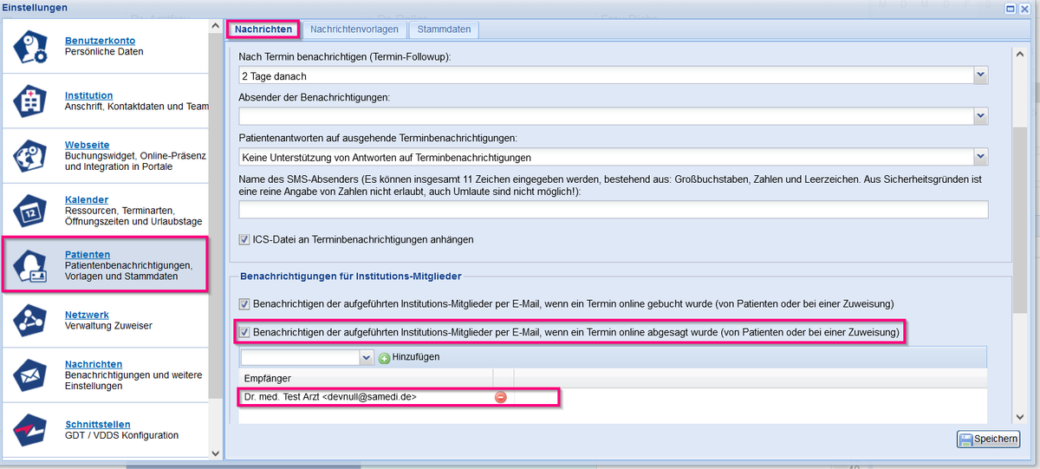
Task: Remove recipient Dr. med. Test Arzt
Action: pyautogui.click(x=500, y=397)
